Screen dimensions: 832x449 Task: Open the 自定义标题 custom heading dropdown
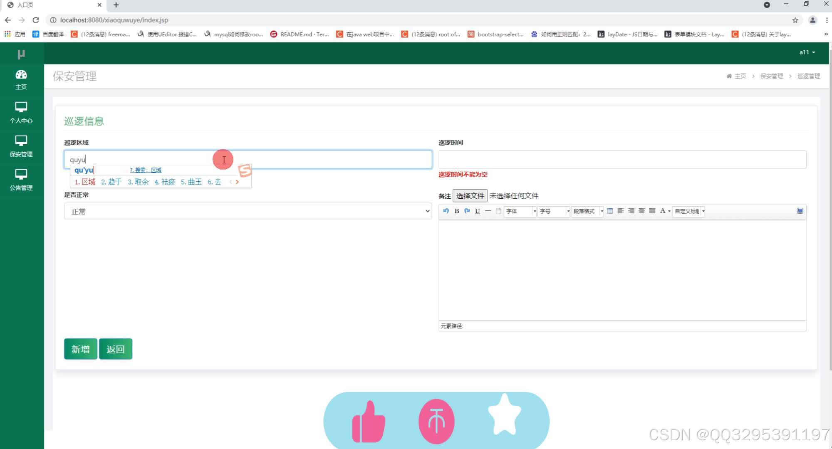[689, 211]
